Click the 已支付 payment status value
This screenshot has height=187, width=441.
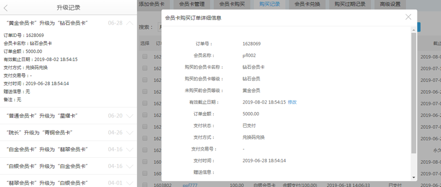[x=249, y=126]
